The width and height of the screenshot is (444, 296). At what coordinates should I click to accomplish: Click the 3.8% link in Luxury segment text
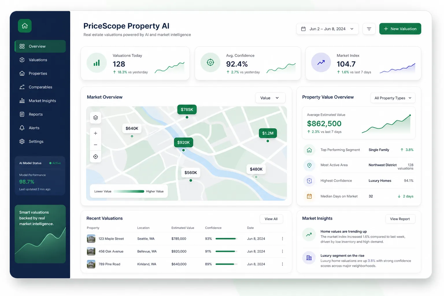click(x=371, y=261)
